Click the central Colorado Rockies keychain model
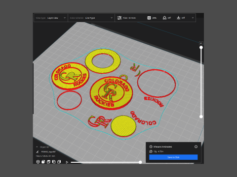This screenshot has height=177, width=237. (111, 93)
